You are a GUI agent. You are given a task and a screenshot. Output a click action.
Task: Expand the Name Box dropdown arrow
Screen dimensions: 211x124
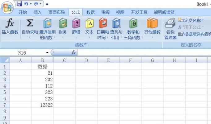tap(47, 53)
